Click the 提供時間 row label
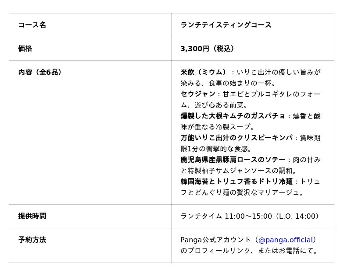Viewport: 351px width, 276px height. [x=32, y=216]
